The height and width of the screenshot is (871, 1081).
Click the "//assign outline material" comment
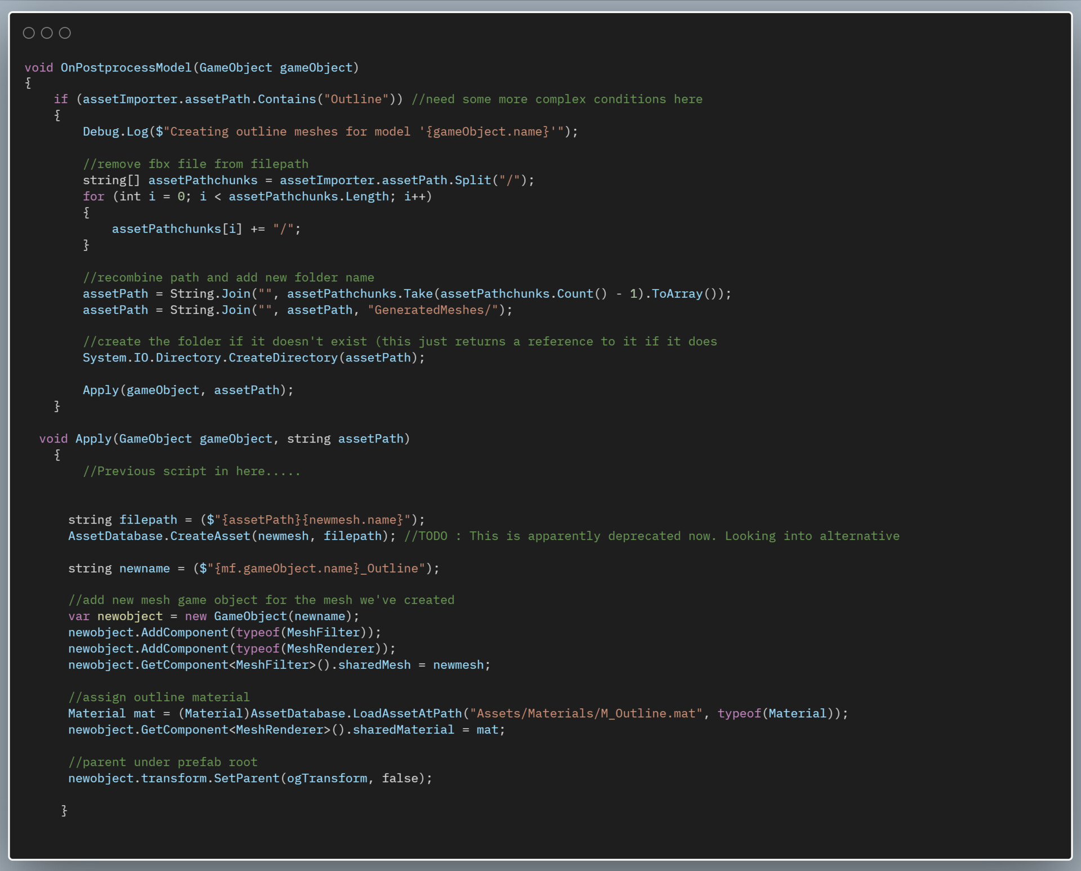pyautogui.click(x=159, y=698)
